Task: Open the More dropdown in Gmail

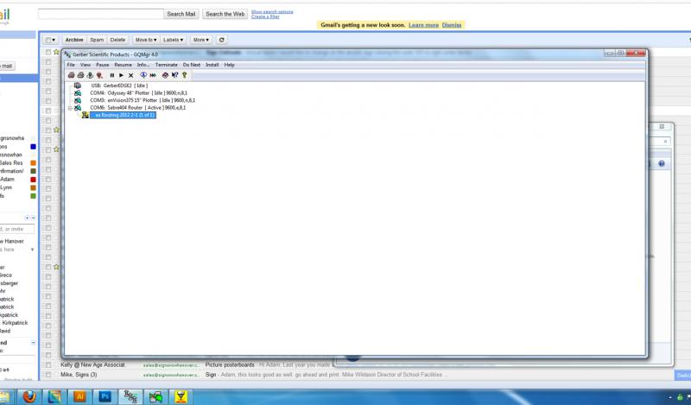Action: [x=201, y=40]
